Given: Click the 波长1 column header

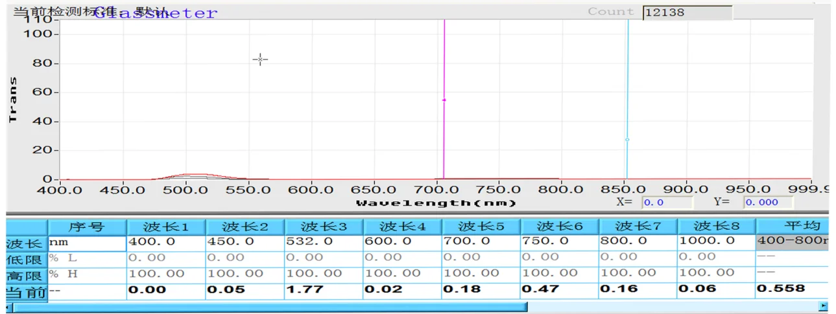Looking at the screenshot, I should (x=166, y=227).
